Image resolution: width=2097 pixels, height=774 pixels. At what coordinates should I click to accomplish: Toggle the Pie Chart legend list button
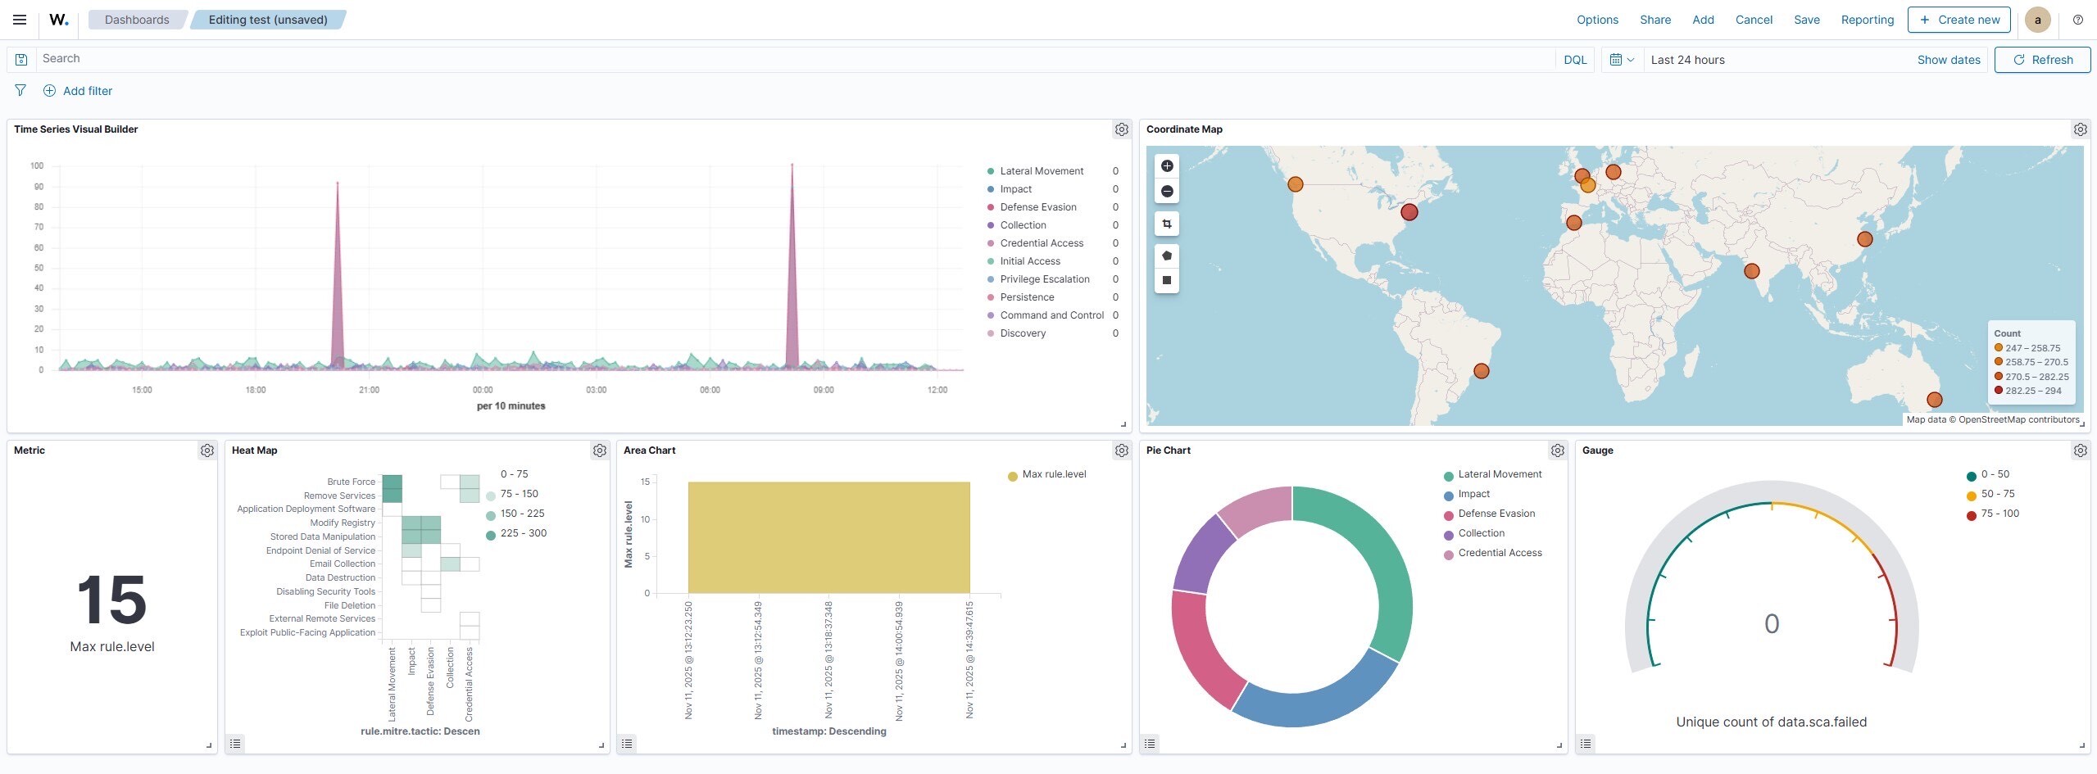coord(1150,744)
